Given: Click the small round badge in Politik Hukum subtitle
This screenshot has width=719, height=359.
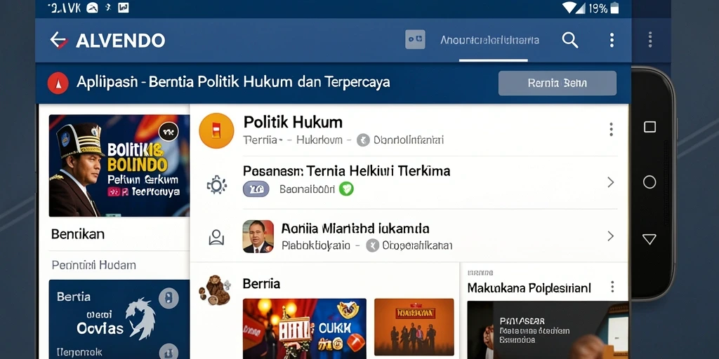Looking at the screenshot, I should click(x=363, y=140).
